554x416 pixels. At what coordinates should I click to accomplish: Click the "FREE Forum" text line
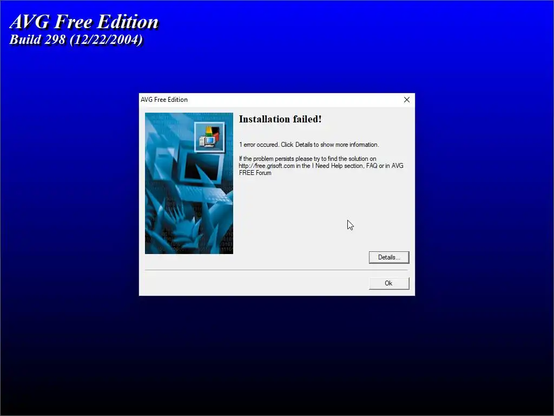[x=255, y=173]
